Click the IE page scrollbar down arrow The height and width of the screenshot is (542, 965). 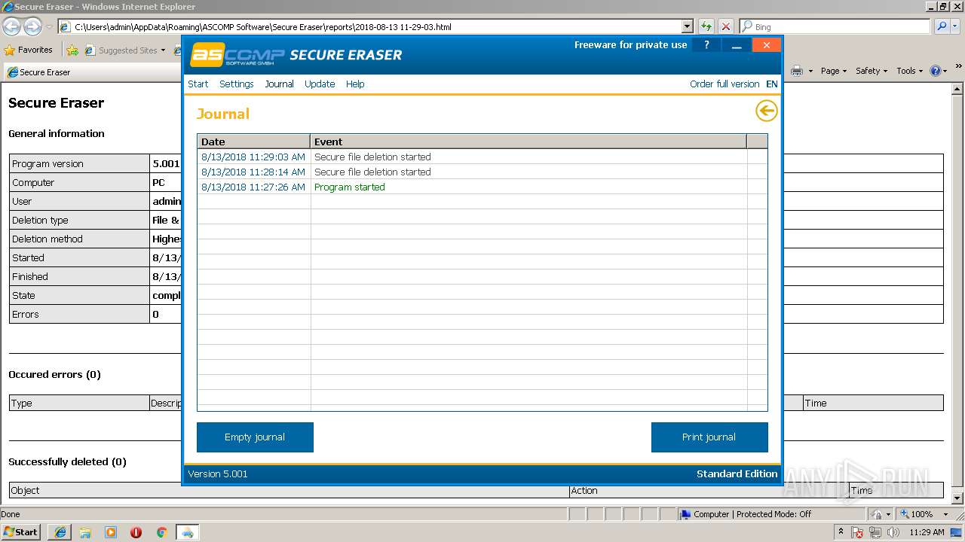958,498
